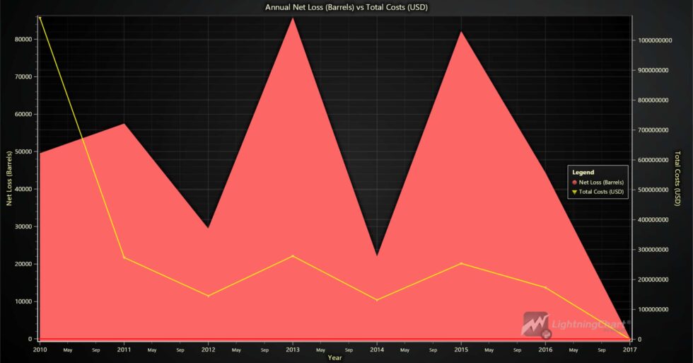Viewport: 693px width, 363px height.
Task: Click the chart title Annual Net Loss vs Total Costs
Action: click(346, 7)
